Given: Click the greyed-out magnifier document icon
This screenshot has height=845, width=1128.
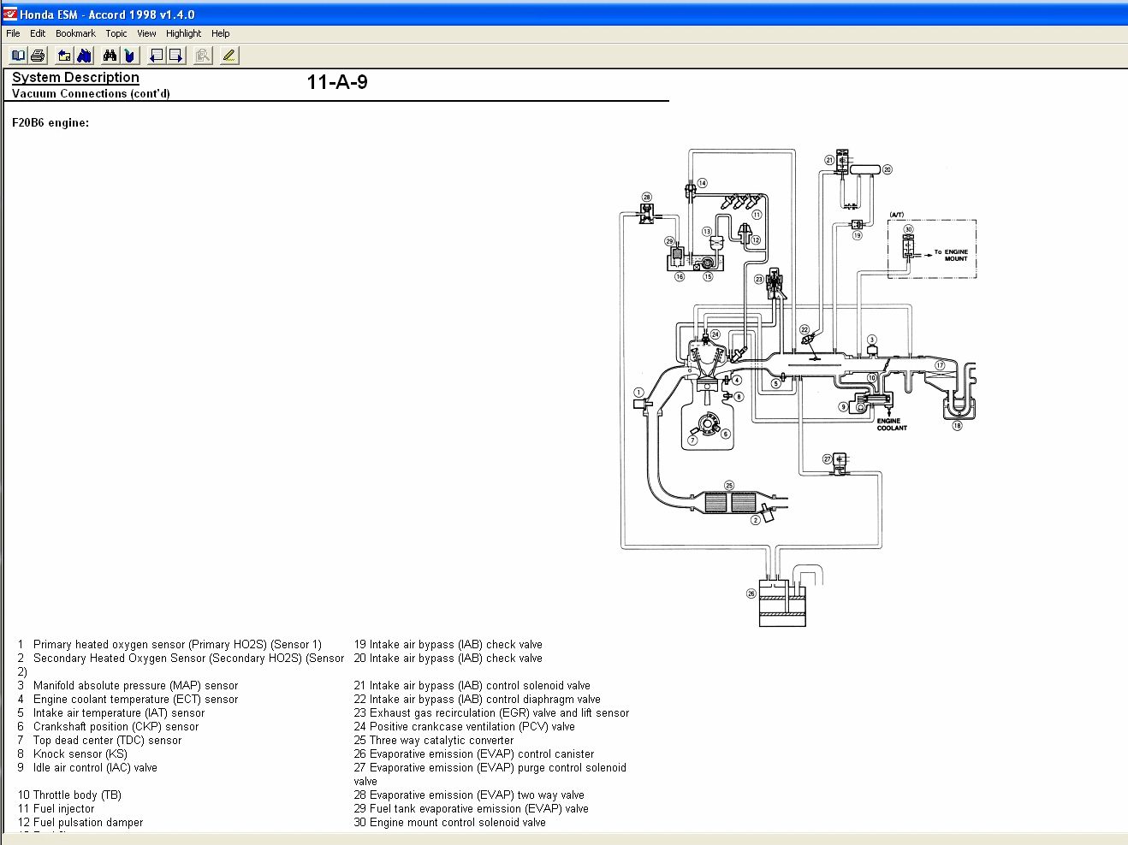Looking at the screenshot, I should click(203, 56).
